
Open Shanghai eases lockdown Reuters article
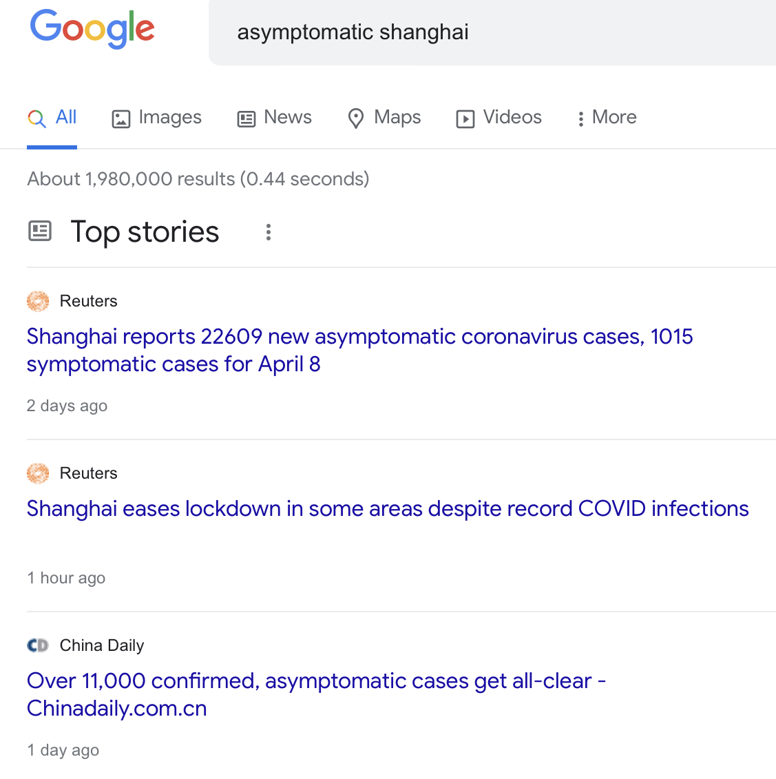pos(388,508)
